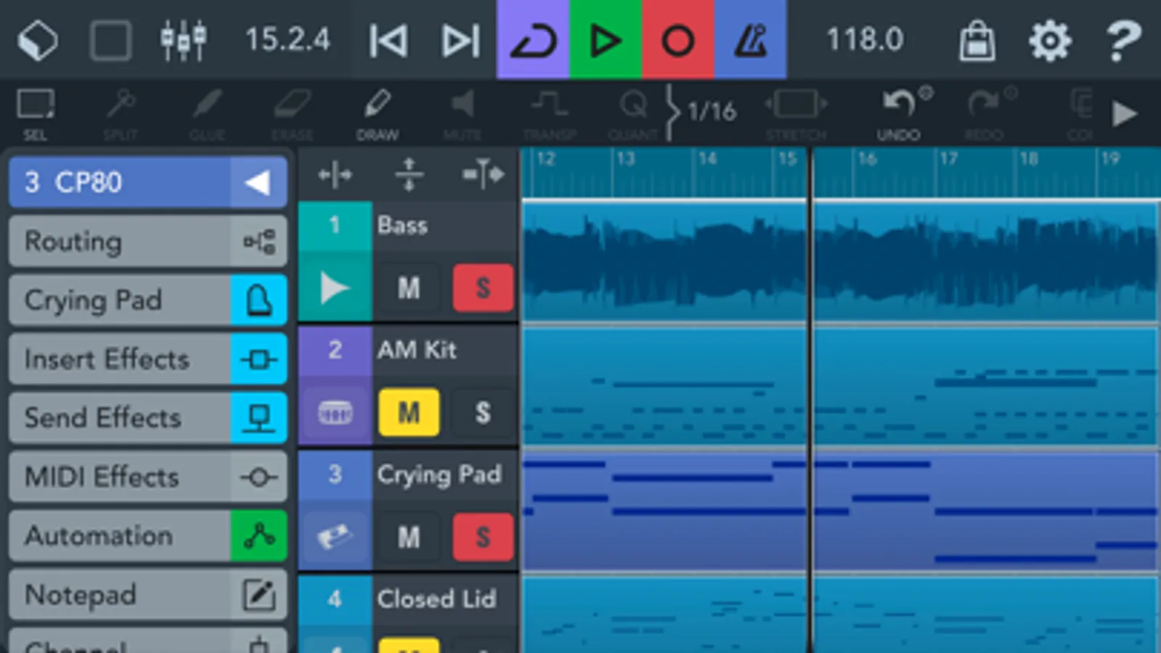
Task: Click the 15.2.4 position display
Action: [x=288, y=40]
